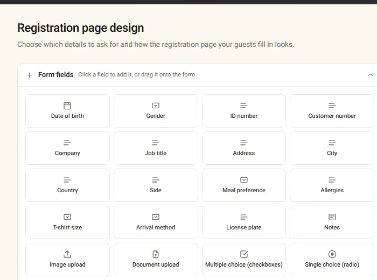Image resolution: width=377 pixels, height=280 pixels.
Task: Add the Side field
Action: (x=156, y=185)
